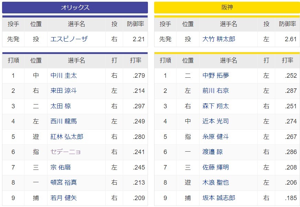Open 西川 龍馬 player profile
This screenshot has width=300, height=207.
[x=64, y=121]
